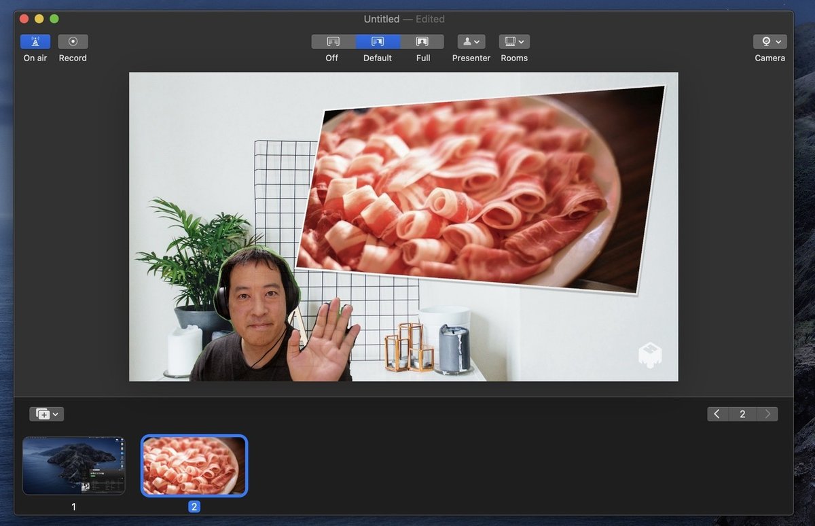Viewport: 815px width, 526px height.
Task: Go to the previous slide arrow
Action: [x=718, y=414]
